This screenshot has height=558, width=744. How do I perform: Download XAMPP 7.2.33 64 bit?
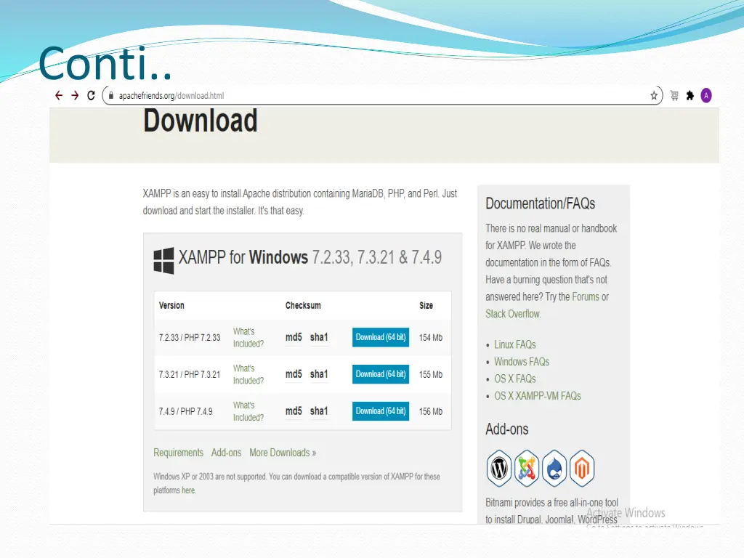pyautogui.click(x=381, y=337)
